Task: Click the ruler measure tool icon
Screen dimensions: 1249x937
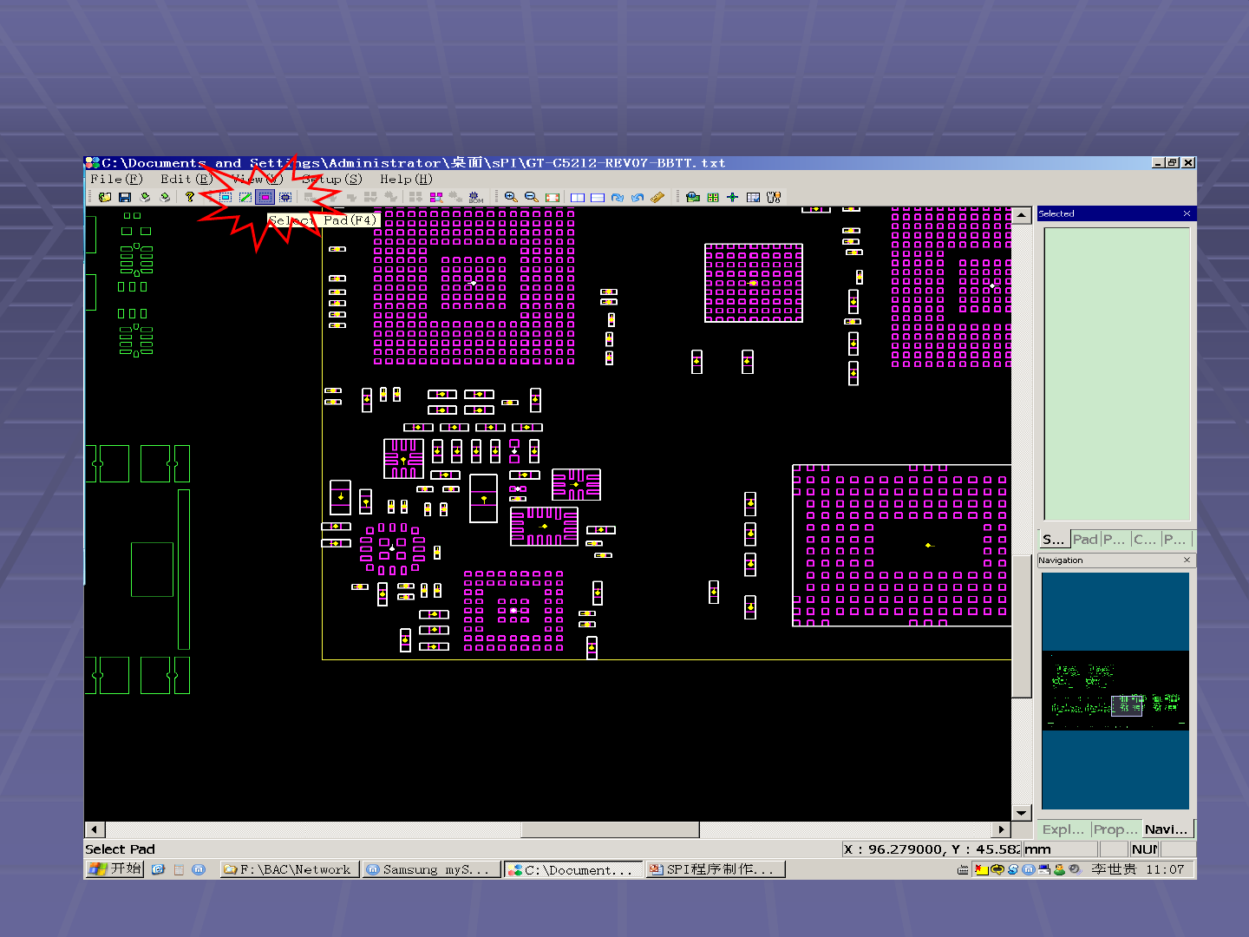Action: coord(657,198)
